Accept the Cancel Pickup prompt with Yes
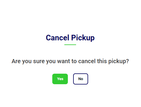141x107 pixels. pyautogui.click(x=60, y=79)
